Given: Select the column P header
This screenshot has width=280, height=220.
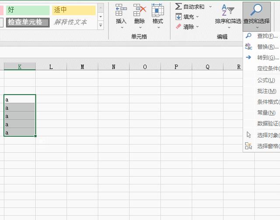Looking at the screenshot, I should (x=176, y=67).
